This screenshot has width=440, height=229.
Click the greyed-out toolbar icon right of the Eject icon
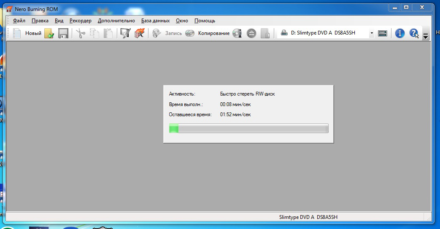click(x=265, y=33)
